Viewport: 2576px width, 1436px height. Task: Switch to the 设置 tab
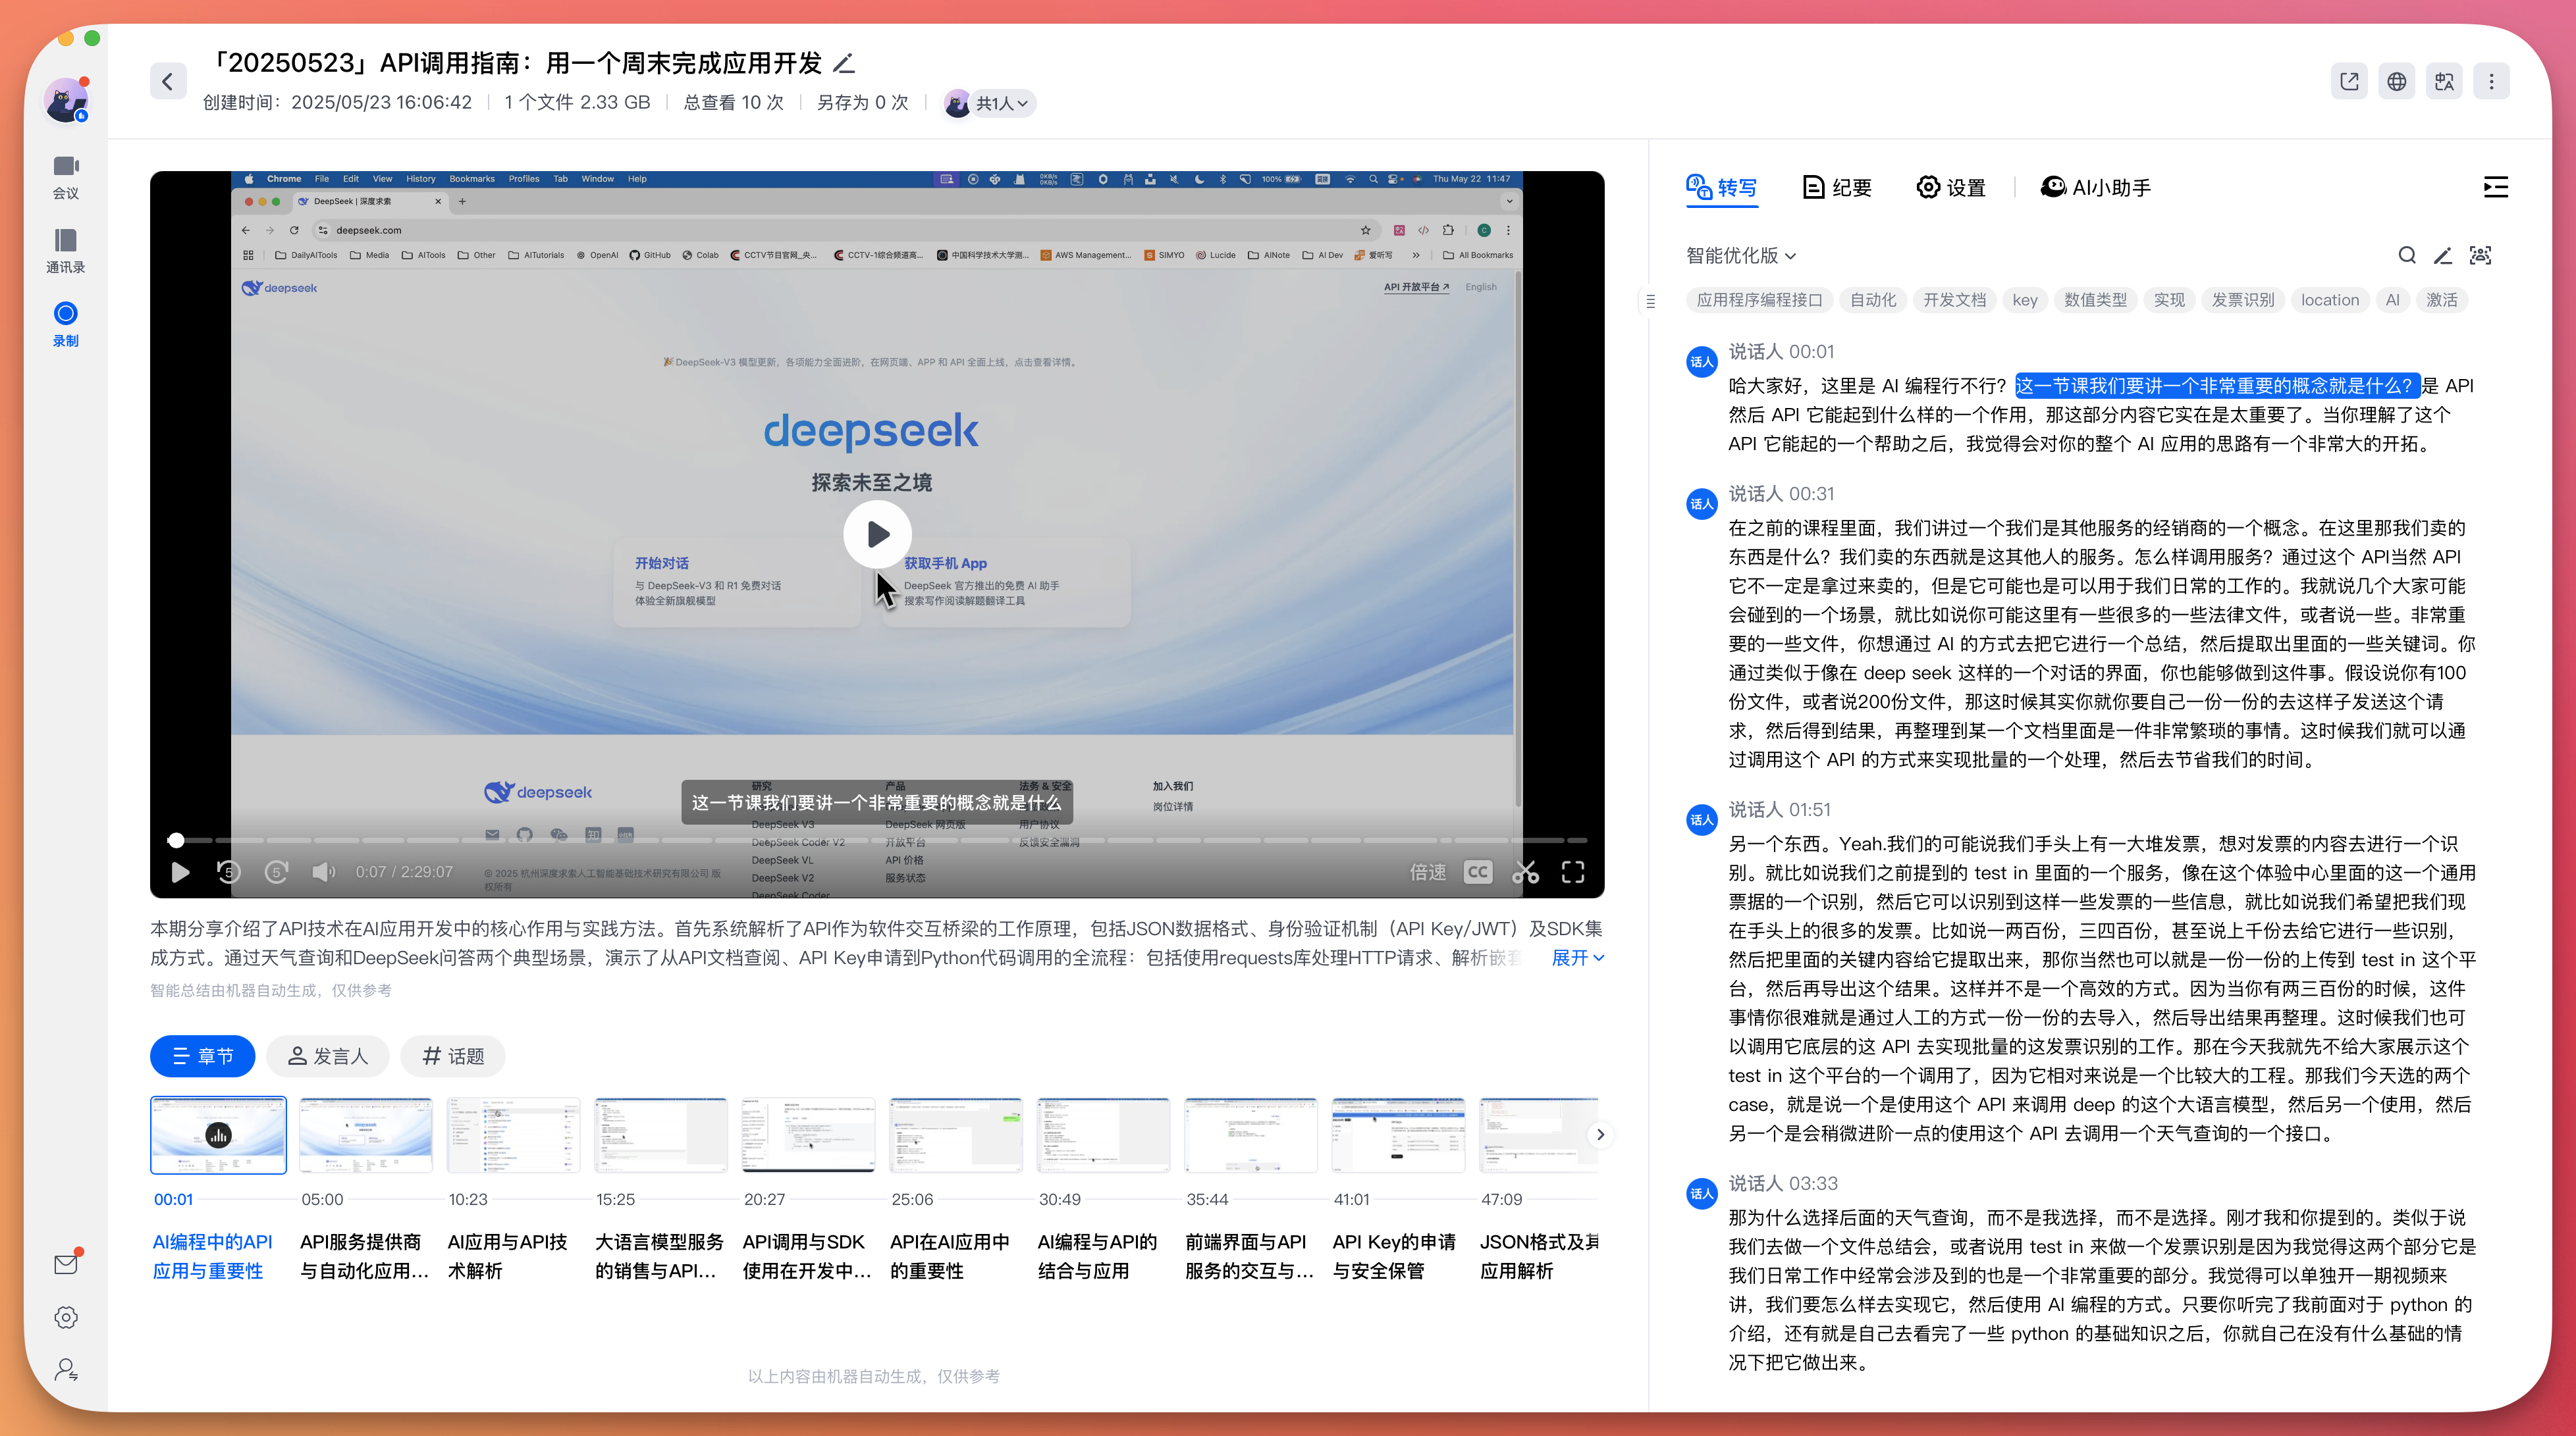pyautogui.click(x=1951, y=187)
